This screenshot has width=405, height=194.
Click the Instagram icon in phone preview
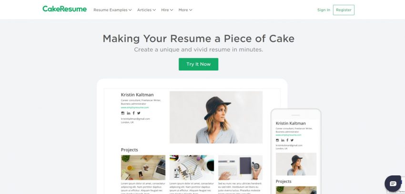(x=277, y=140)
